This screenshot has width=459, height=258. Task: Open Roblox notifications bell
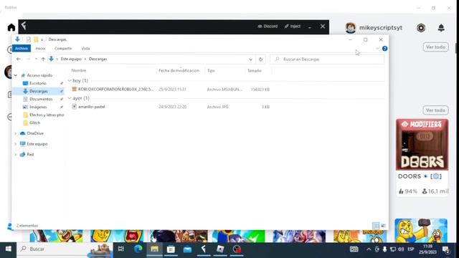pyautogui.click(x=441, y=28)
